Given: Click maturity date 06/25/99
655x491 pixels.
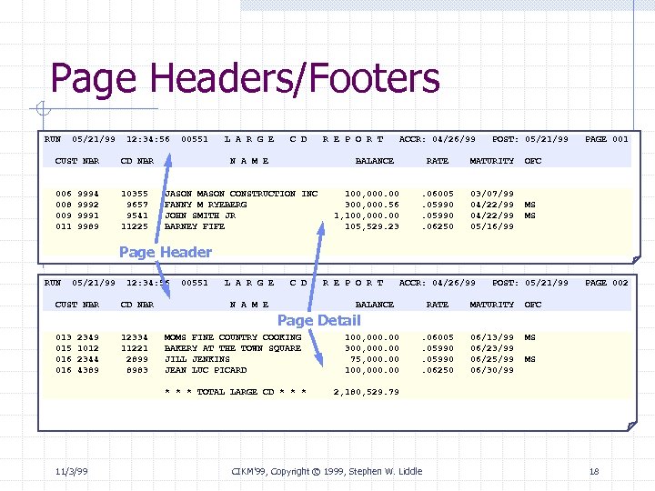Looking at the screenshot, I should (x=492, y=359).
